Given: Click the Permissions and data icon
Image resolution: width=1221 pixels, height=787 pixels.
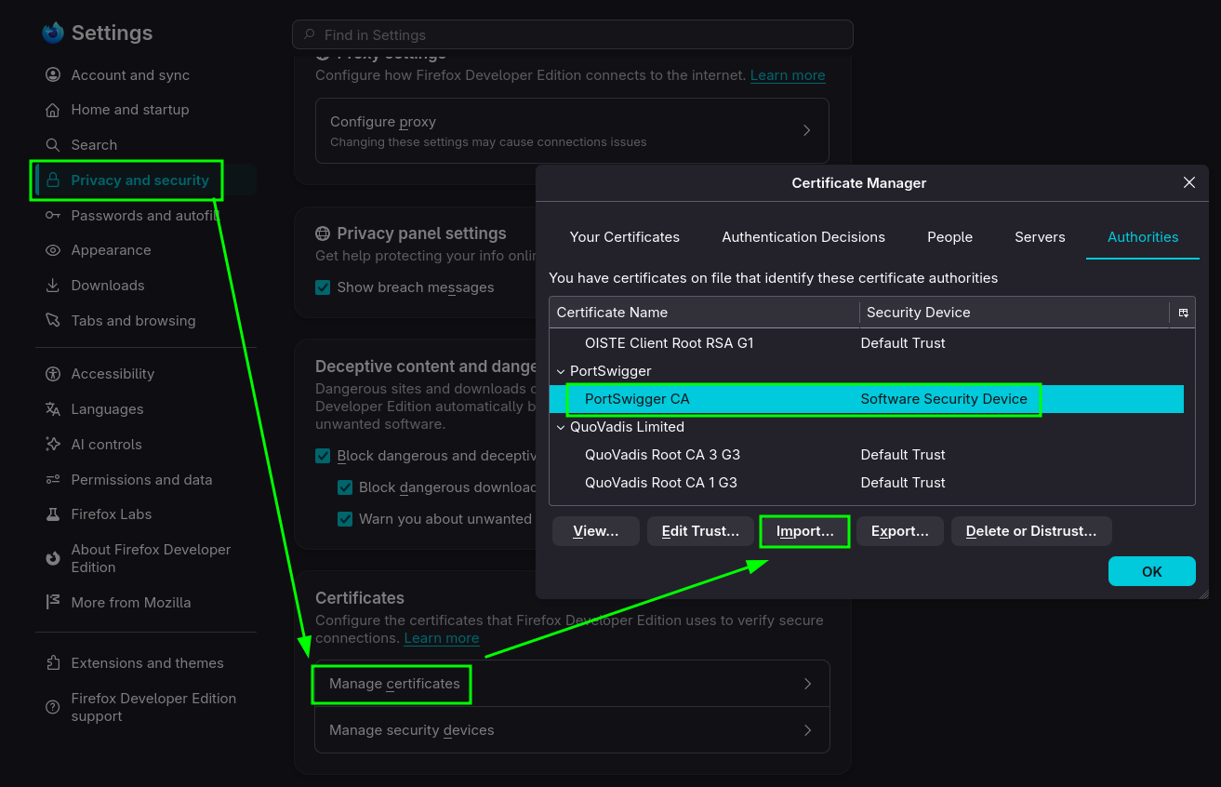Looking at the screenshot, I should click(x=53, y=480).
